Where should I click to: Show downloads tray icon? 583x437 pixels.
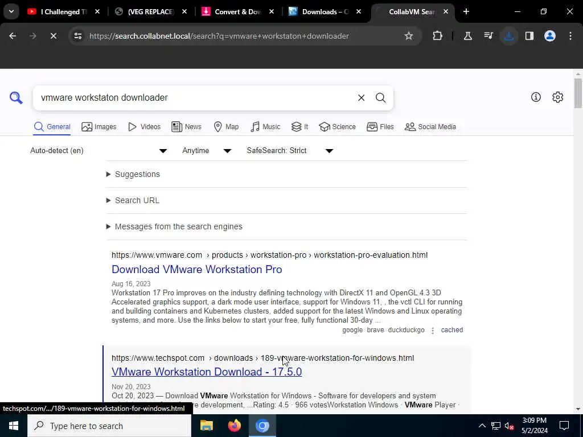tap(508, 36)
